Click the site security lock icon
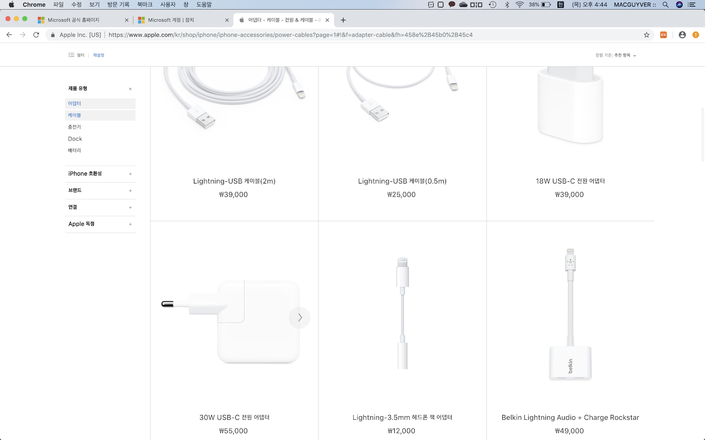This screenshot has width=705, height=440. (x=53, y=35)
